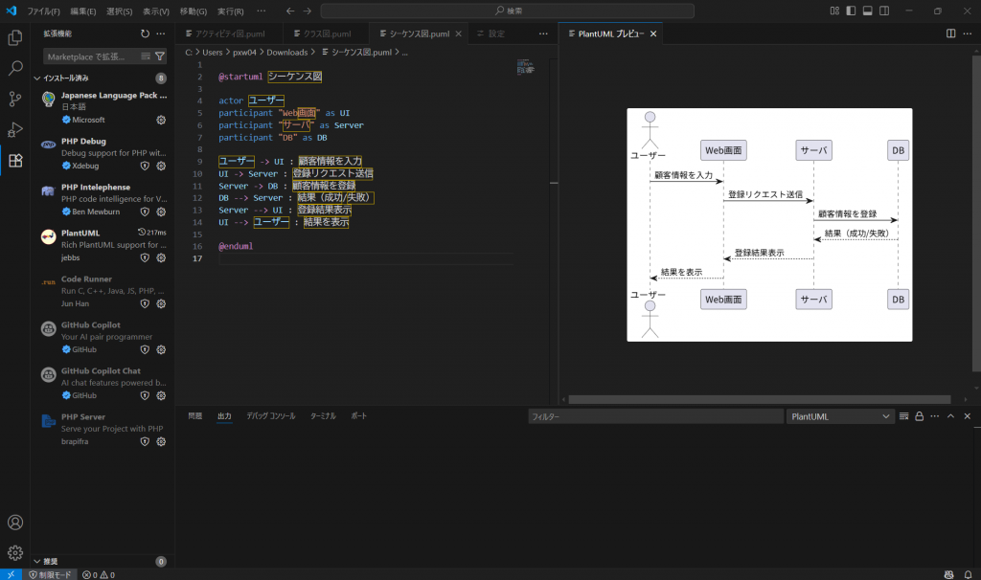Screen dimensions: 981x580
Task: Split the preview editor right
Action: pyautogui.click(x=951, y=33)
